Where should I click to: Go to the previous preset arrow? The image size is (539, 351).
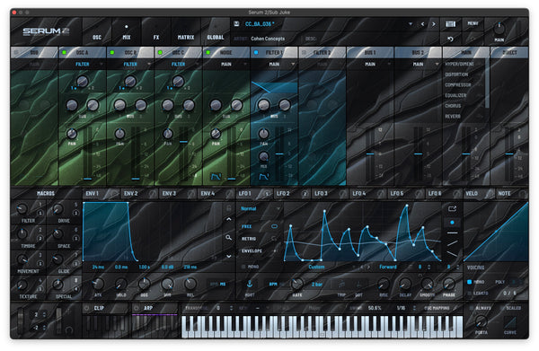click(422, 24)
